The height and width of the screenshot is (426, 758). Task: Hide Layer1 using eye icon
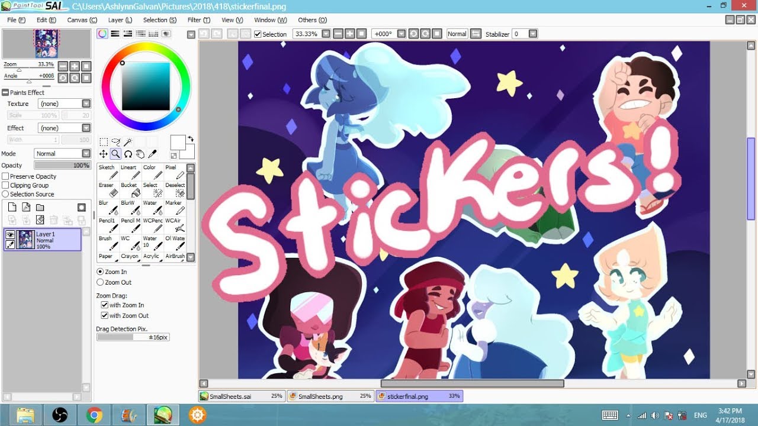10,234
